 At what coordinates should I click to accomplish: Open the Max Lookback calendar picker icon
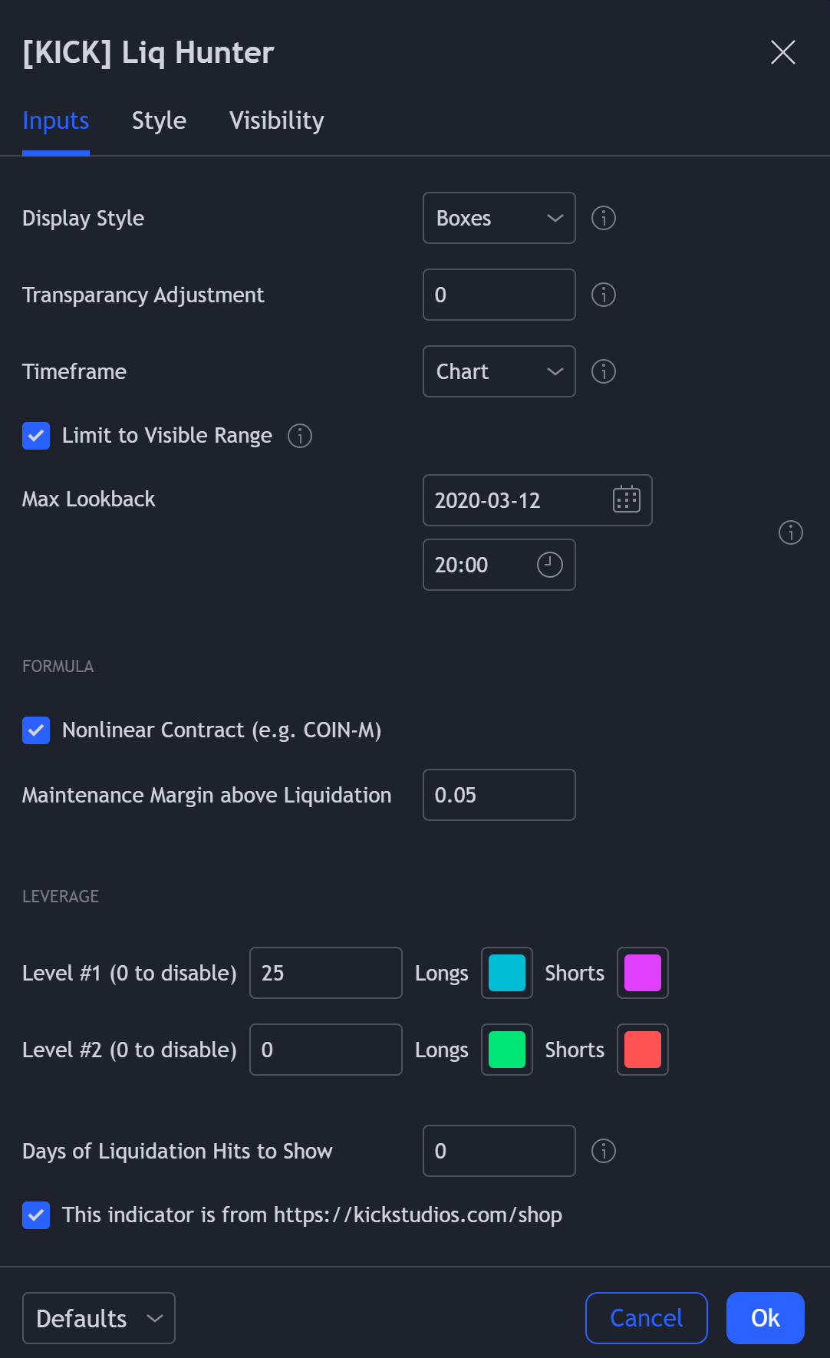(x=627, y=499)
